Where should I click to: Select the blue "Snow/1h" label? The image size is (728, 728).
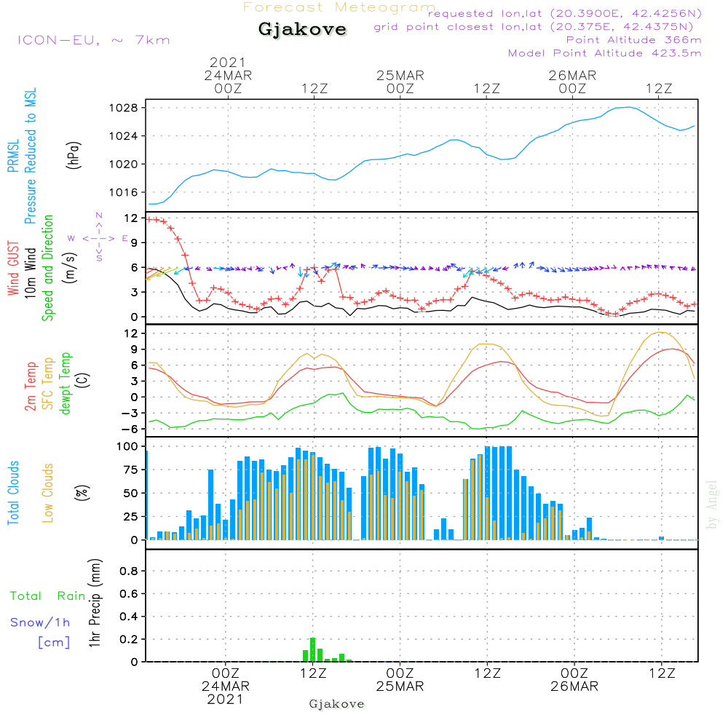pos(40,622)
